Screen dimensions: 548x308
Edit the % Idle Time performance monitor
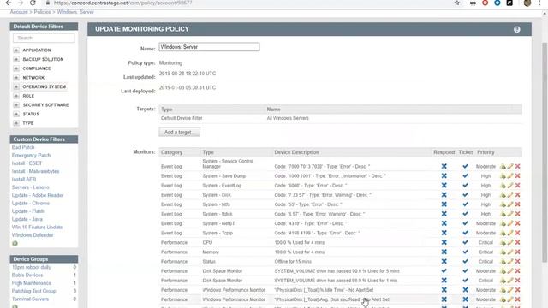click(x=510, y=290)
